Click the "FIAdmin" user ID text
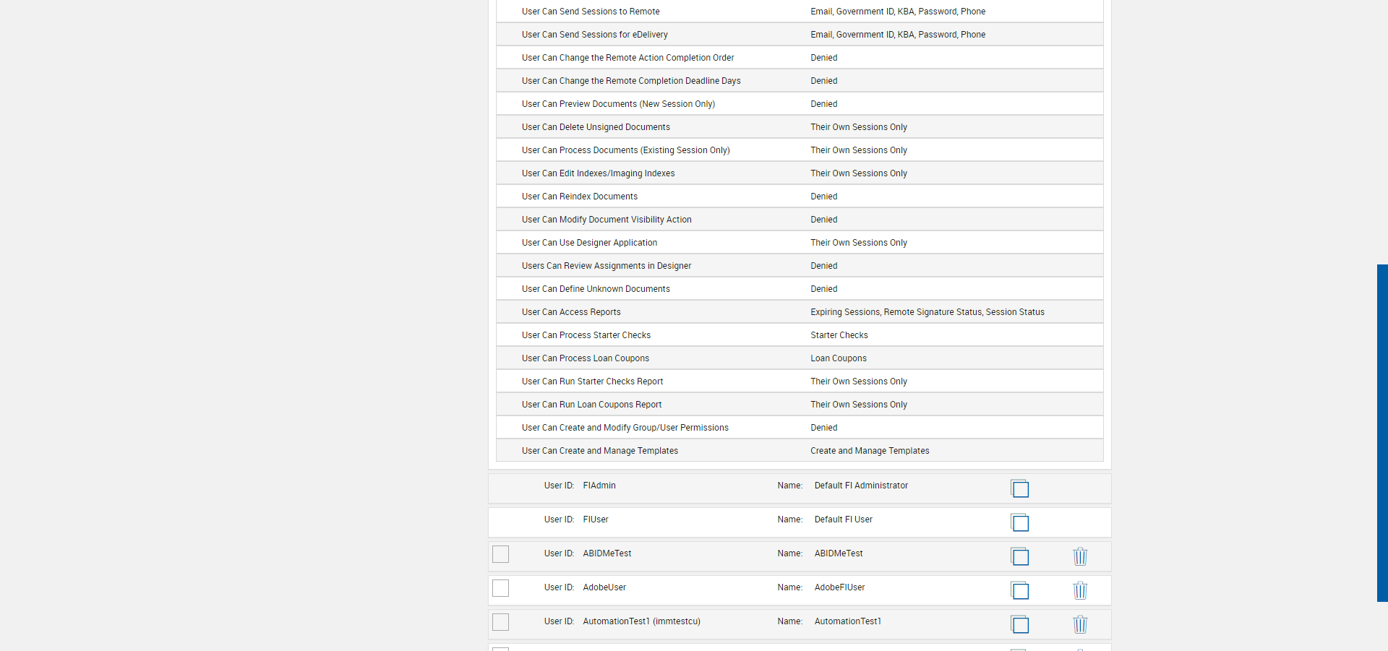 pyautogui.click(x=599, y=486)
